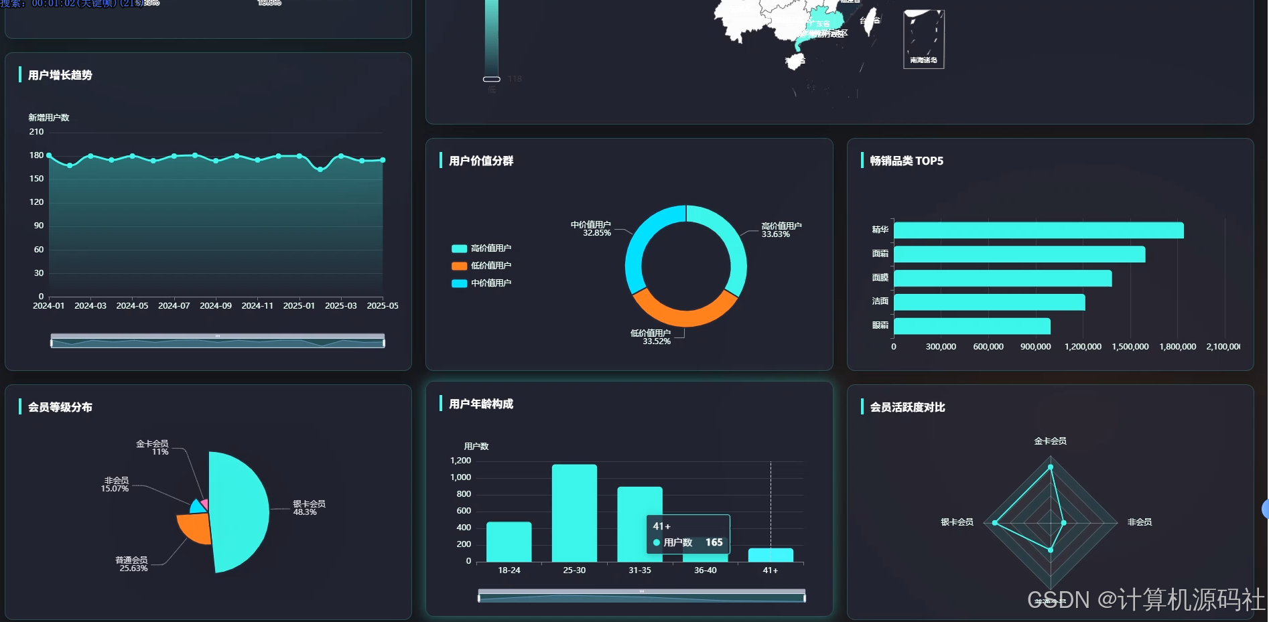Viewport: 1269px width, 622px height.
Task: Click the 眼霜 bar in TOP5 chart
Action: click(972, 326)
